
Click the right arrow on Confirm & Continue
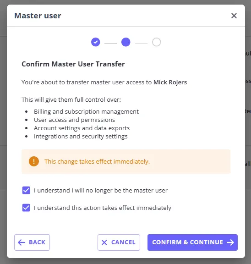coord(230,242)
